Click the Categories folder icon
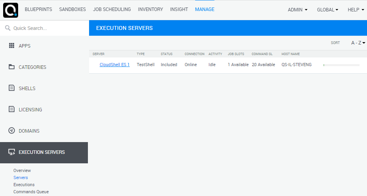Image resolution: width=367 pixels, height=196 pixels. tap(11, 67)
